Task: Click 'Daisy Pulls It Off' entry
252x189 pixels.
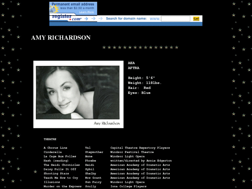Action: tap(60, 169)
